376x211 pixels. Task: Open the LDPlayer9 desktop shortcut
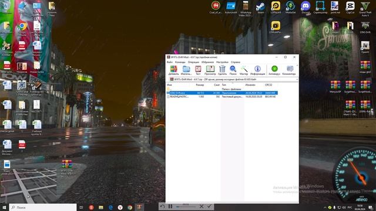(x=276, y=8)
